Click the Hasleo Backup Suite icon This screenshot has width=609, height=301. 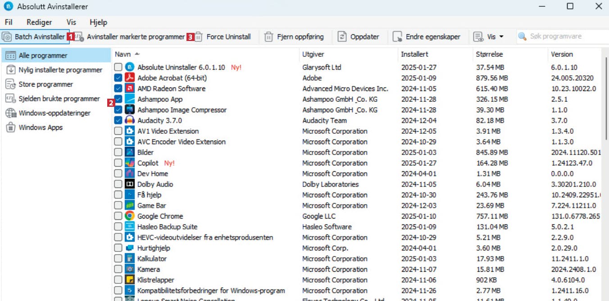[x=130, y=227]
